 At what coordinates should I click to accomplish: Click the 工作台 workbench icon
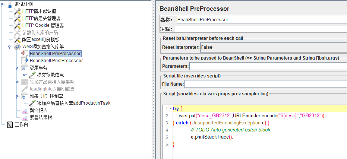10,125
